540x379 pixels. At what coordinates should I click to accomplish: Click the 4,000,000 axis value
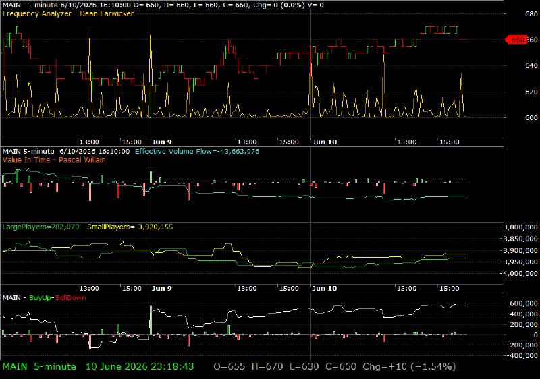coord(521,273)
